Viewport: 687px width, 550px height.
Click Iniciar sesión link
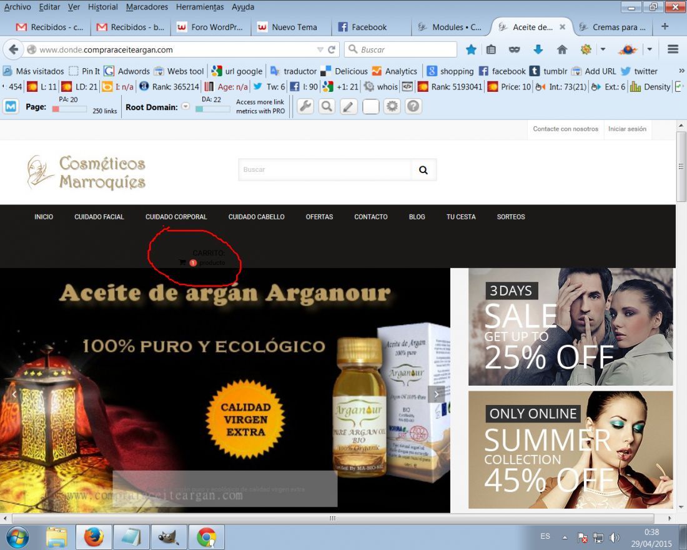[627, 129]
